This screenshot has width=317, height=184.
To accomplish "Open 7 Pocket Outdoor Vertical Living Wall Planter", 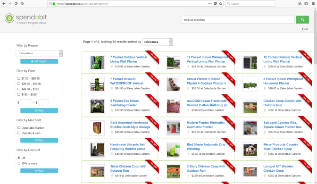I will coord(129,59).
